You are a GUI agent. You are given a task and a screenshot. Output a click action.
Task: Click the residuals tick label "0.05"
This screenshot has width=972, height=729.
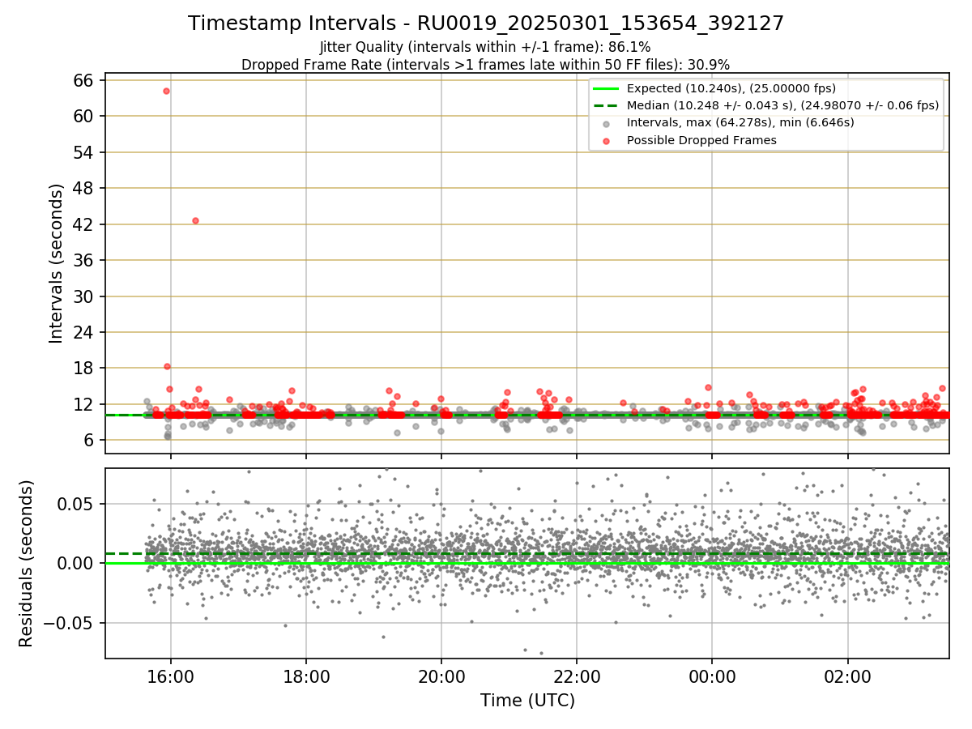(77, 503)
